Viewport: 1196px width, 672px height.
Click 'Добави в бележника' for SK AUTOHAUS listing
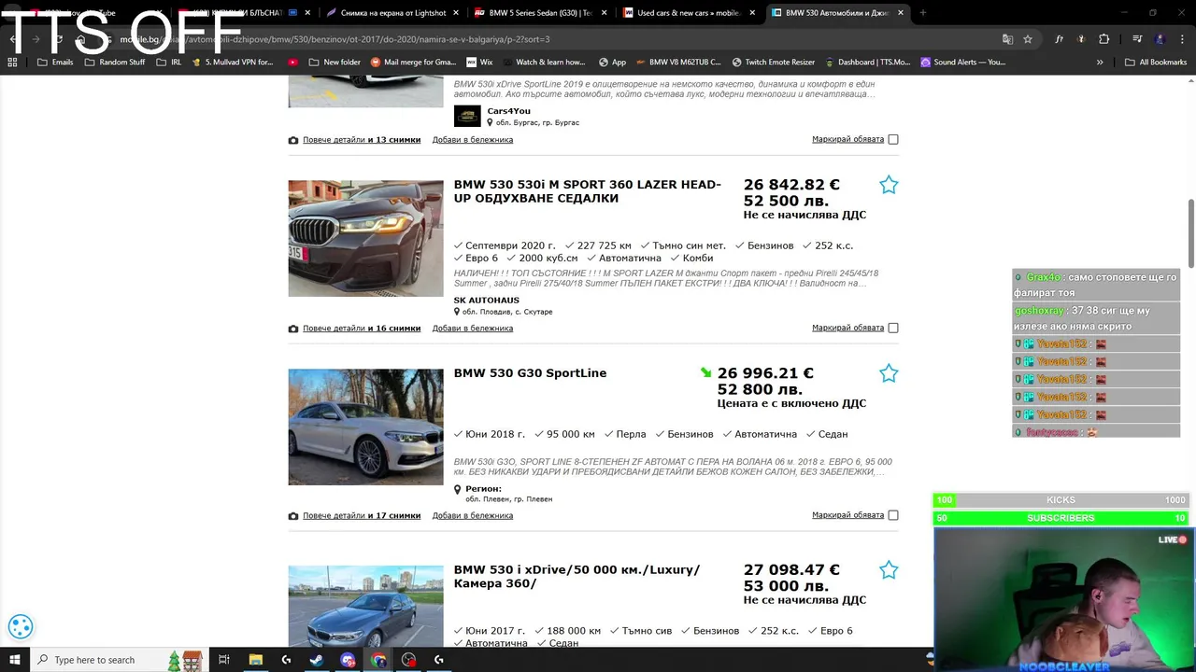[473, 329]
